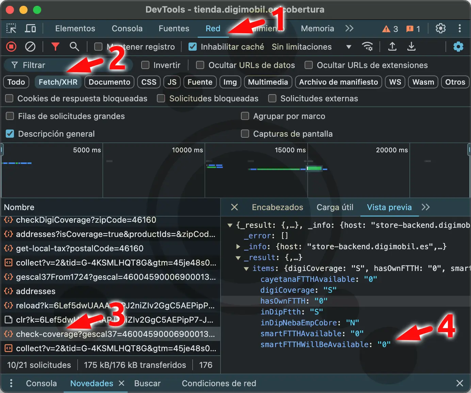The width and height of the screenshot is (471, 393).
Task: Toggle the device toolbar icon
Action: (30, 29)
